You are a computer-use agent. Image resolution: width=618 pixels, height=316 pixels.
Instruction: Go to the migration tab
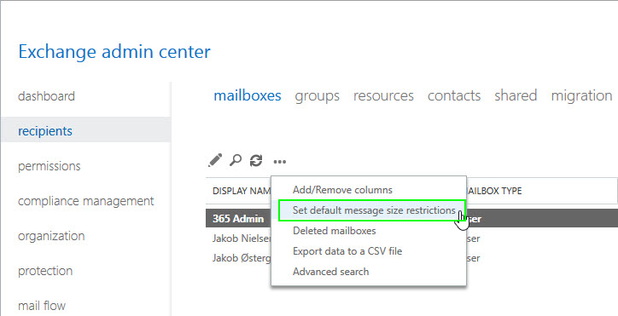582,96
